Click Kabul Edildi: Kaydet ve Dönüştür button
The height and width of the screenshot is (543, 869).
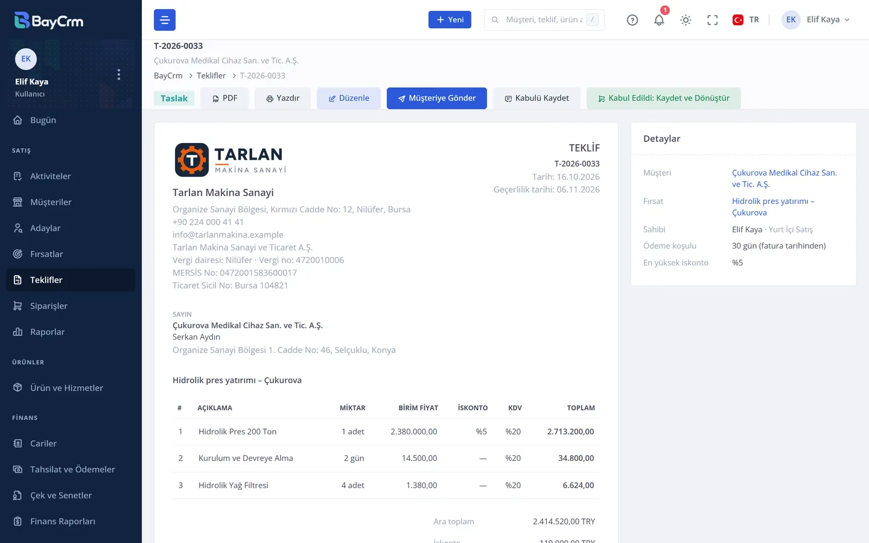663,98
